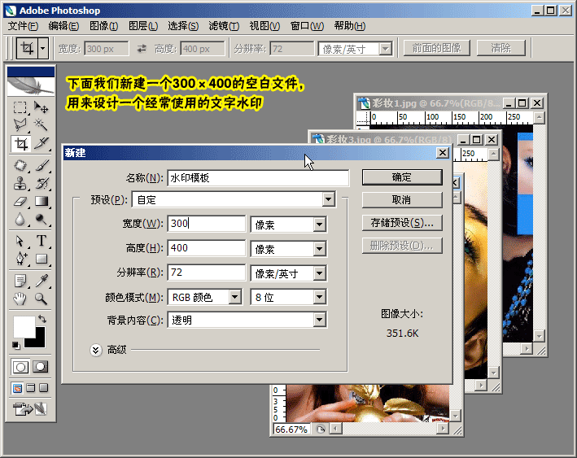The height and width of the screenshot is (458, 577).
Task: Select the Type tool
Action: pos(41,241)
